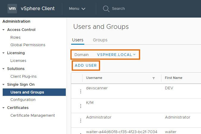Screen dimensions: 201x134
Task: Switch to the Groups tab
Action: coord(100,40)
